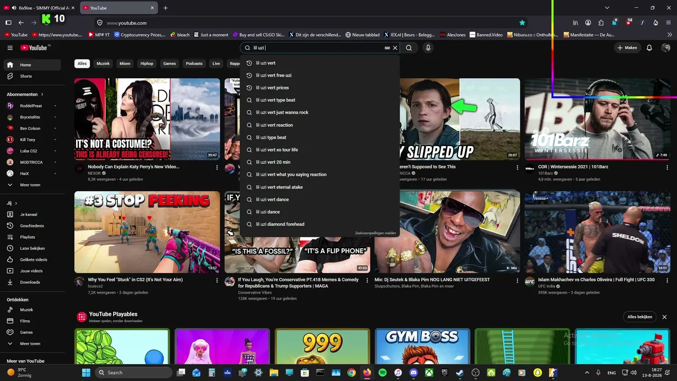
Task: Open the YouTube guide hamburger menu
Action: tap(10, 48)
